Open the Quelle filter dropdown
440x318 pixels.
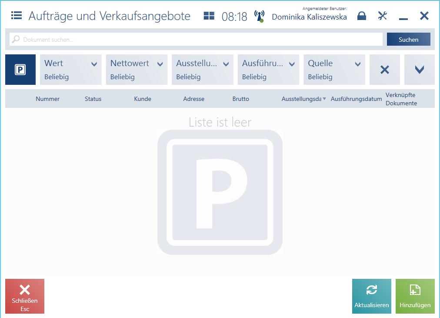point(334,70)
